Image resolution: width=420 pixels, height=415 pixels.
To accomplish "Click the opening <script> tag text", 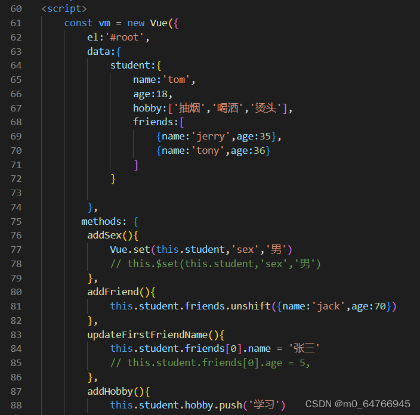I will 64,9.
